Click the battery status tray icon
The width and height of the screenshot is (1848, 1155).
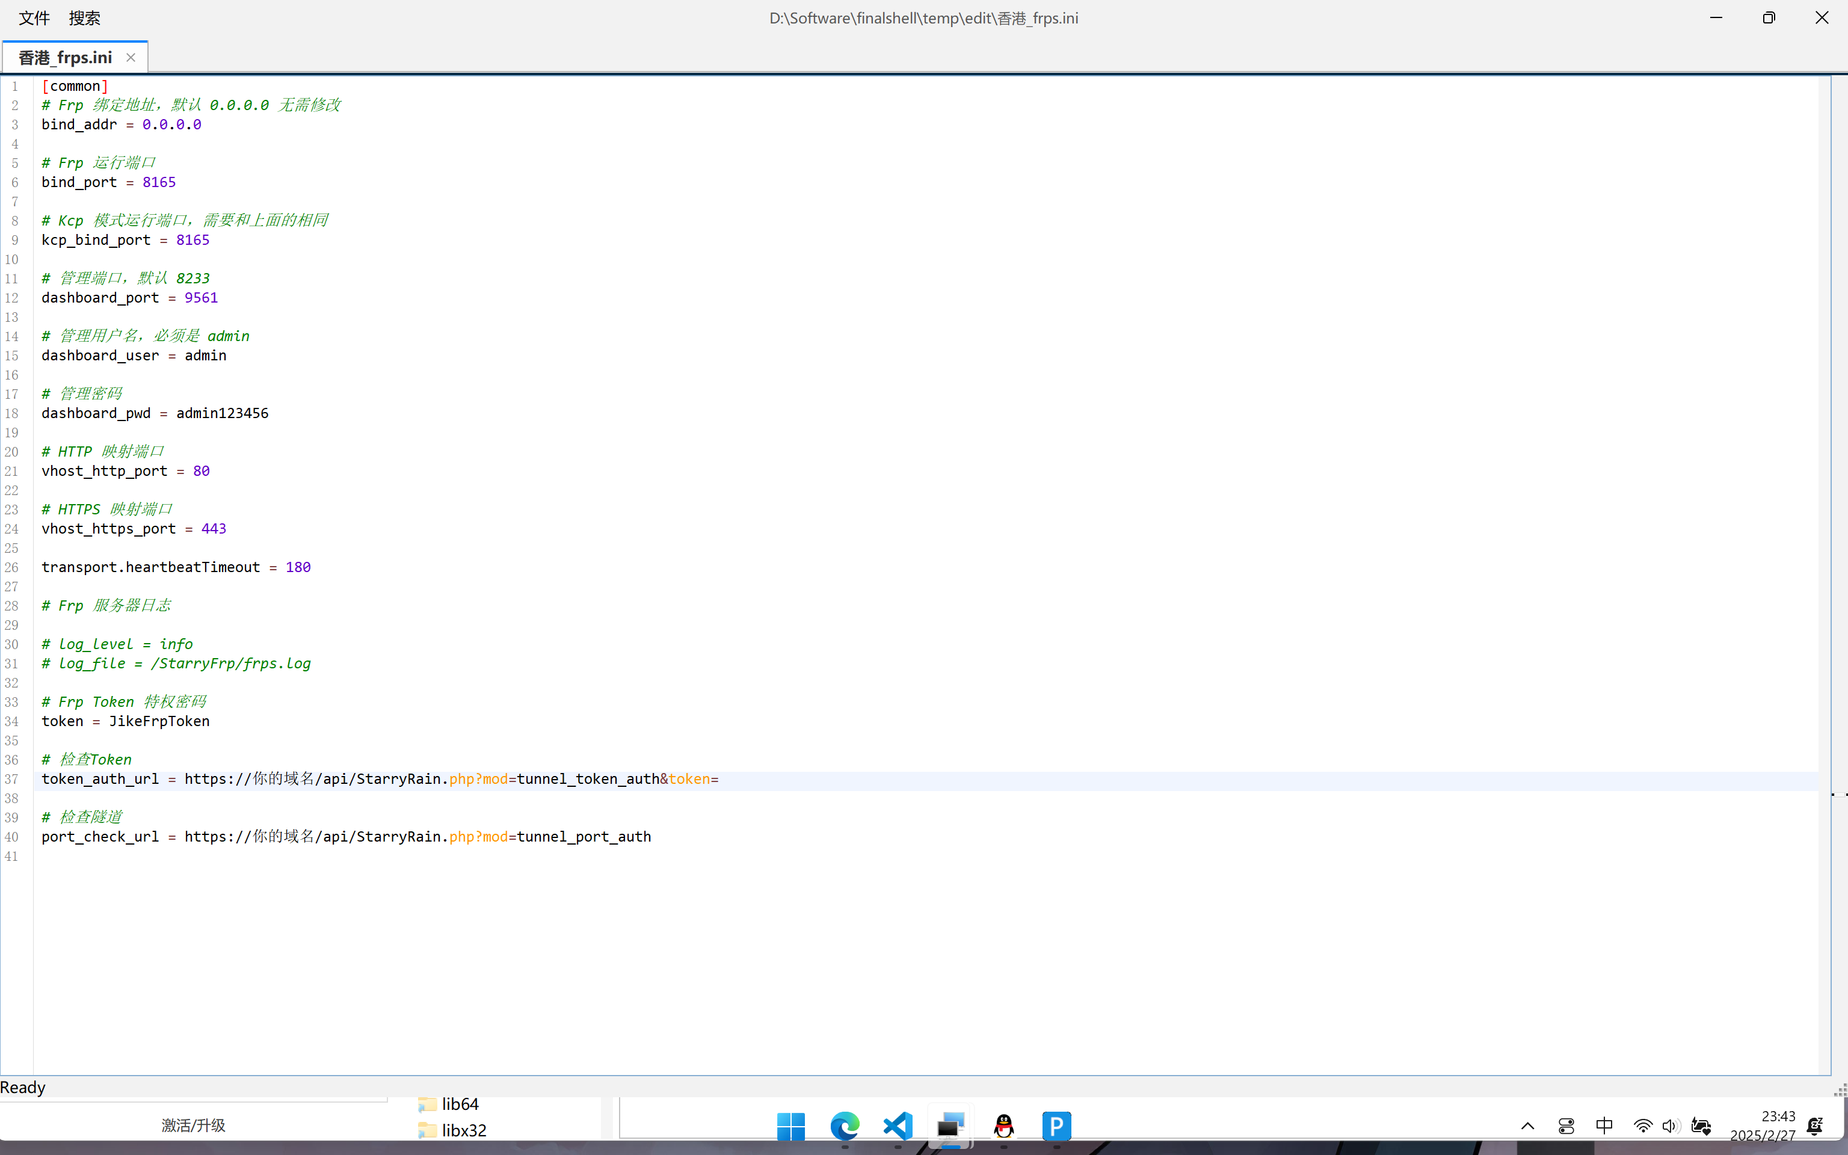pos(1701,1126)
